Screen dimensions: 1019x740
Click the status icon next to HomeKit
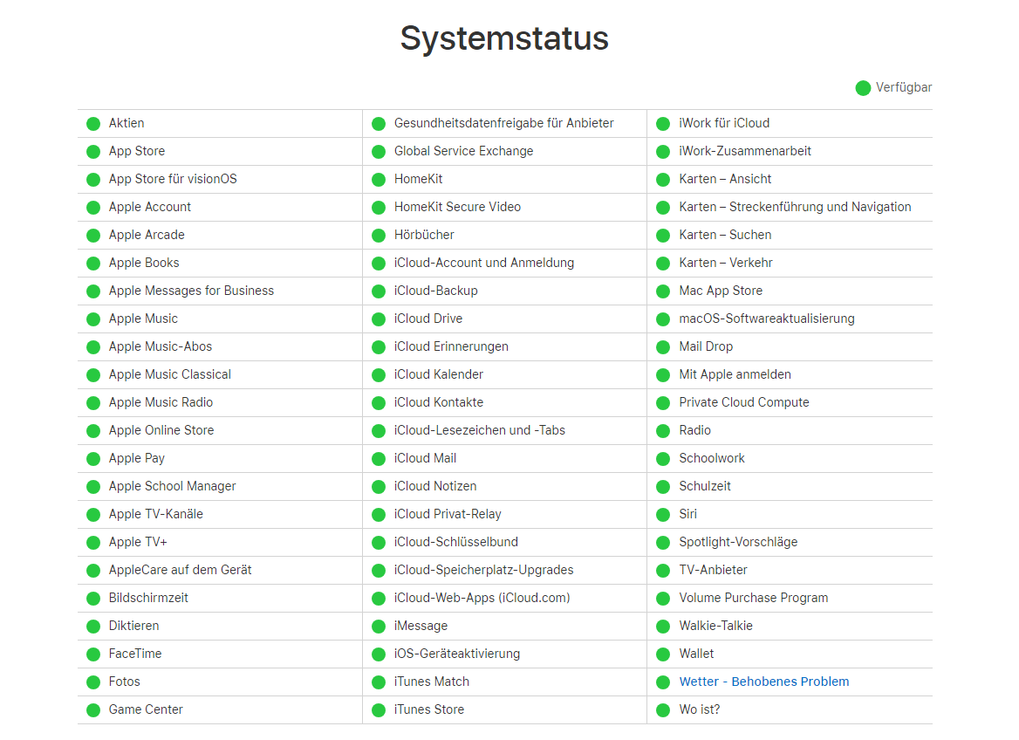click(379, 179)
